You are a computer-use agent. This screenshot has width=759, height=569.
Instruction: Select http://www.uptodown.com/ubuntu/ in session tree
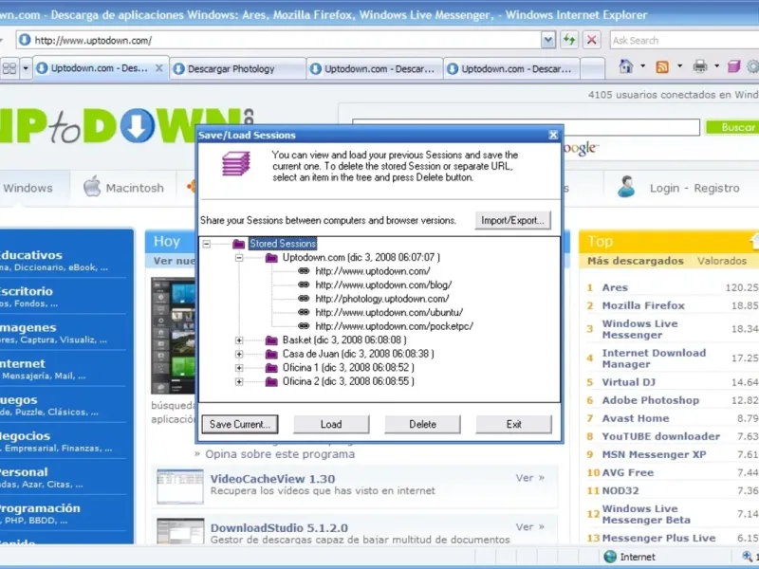coord(389,313)
